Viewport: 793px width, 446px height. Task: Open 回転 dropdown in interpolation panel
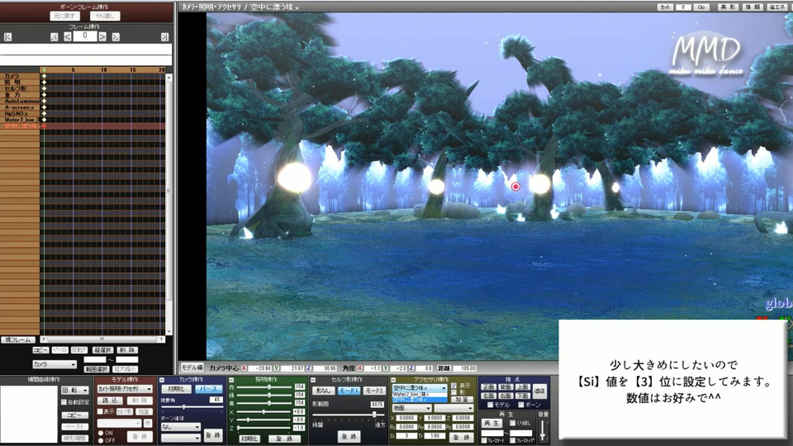75,391
